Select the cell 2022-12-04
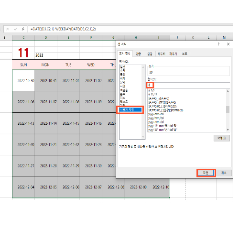This screenshot has height=239, width=239. 23,187
